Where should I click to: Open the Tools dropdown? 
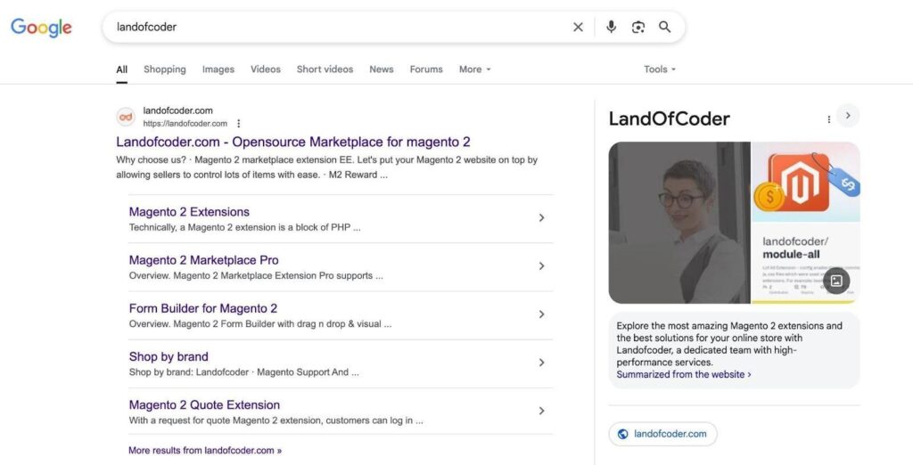click(659, 69)
